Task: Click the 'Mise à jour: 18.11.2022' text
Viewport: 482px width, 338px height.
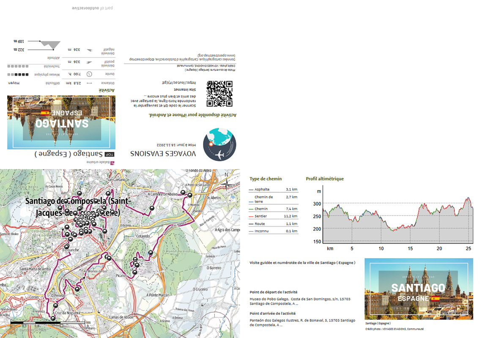Action: (x=176, y=145)
